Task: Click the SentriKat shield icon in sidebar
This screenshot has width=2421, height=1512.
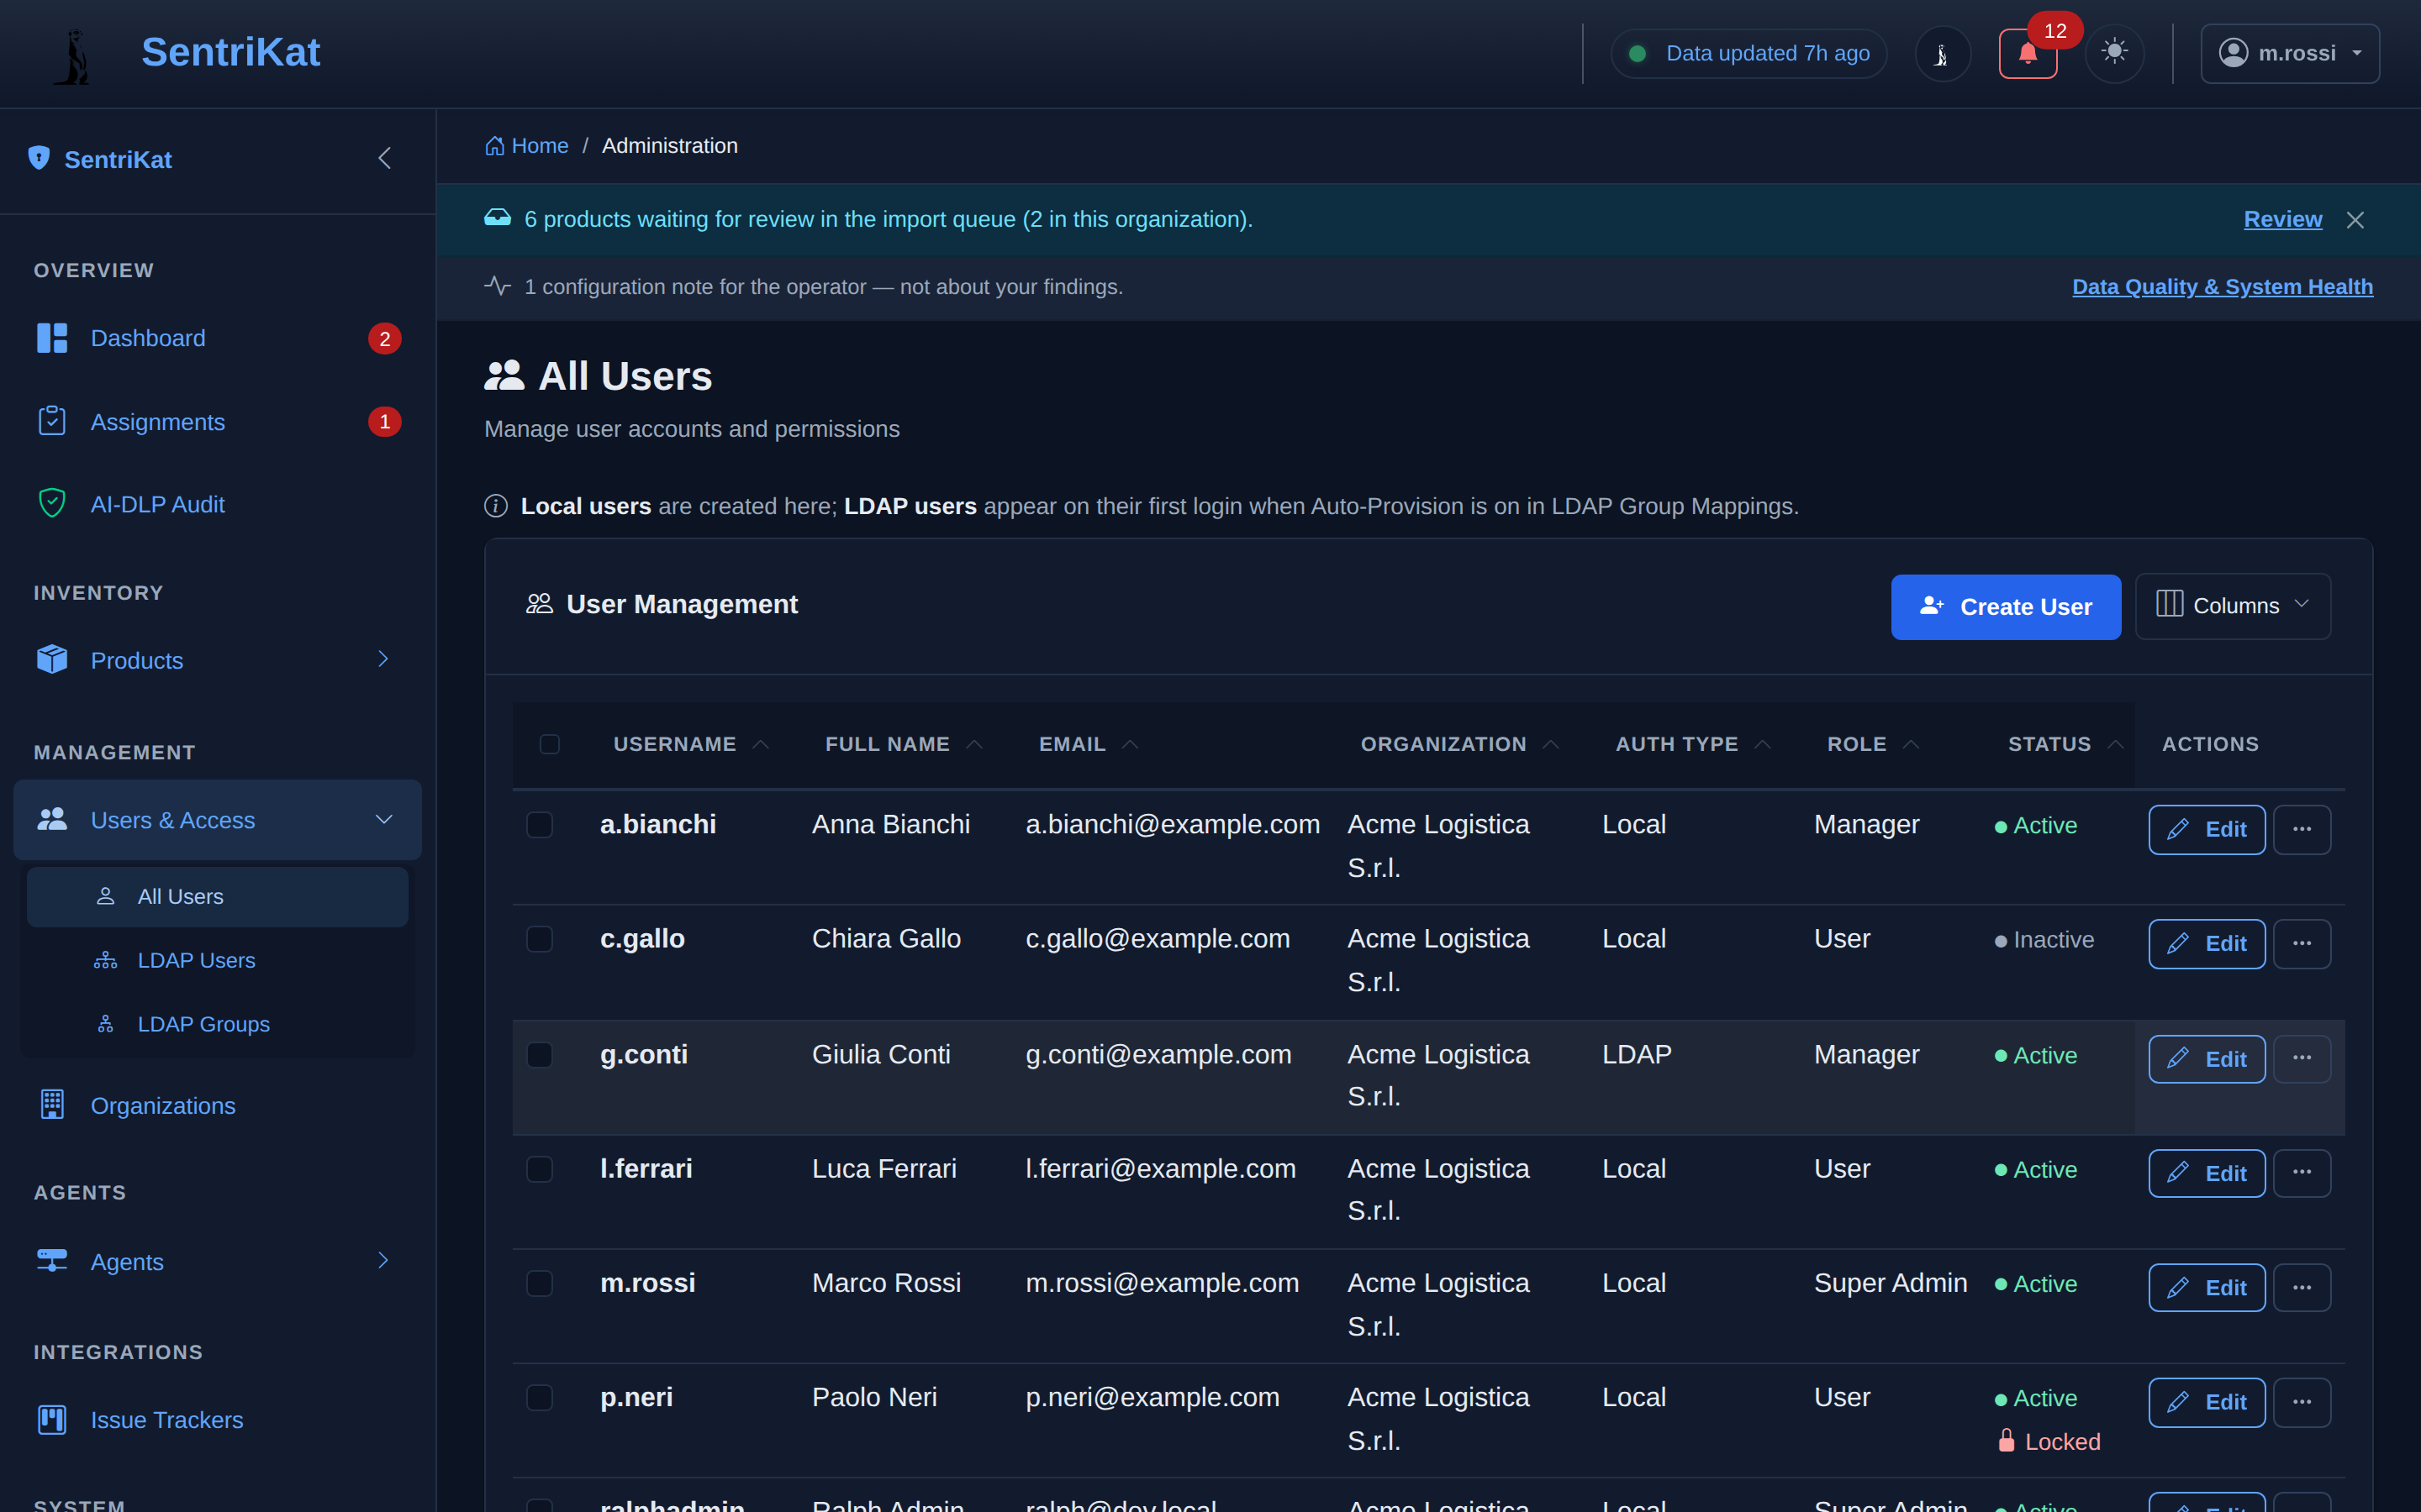Action: (39, 158)
